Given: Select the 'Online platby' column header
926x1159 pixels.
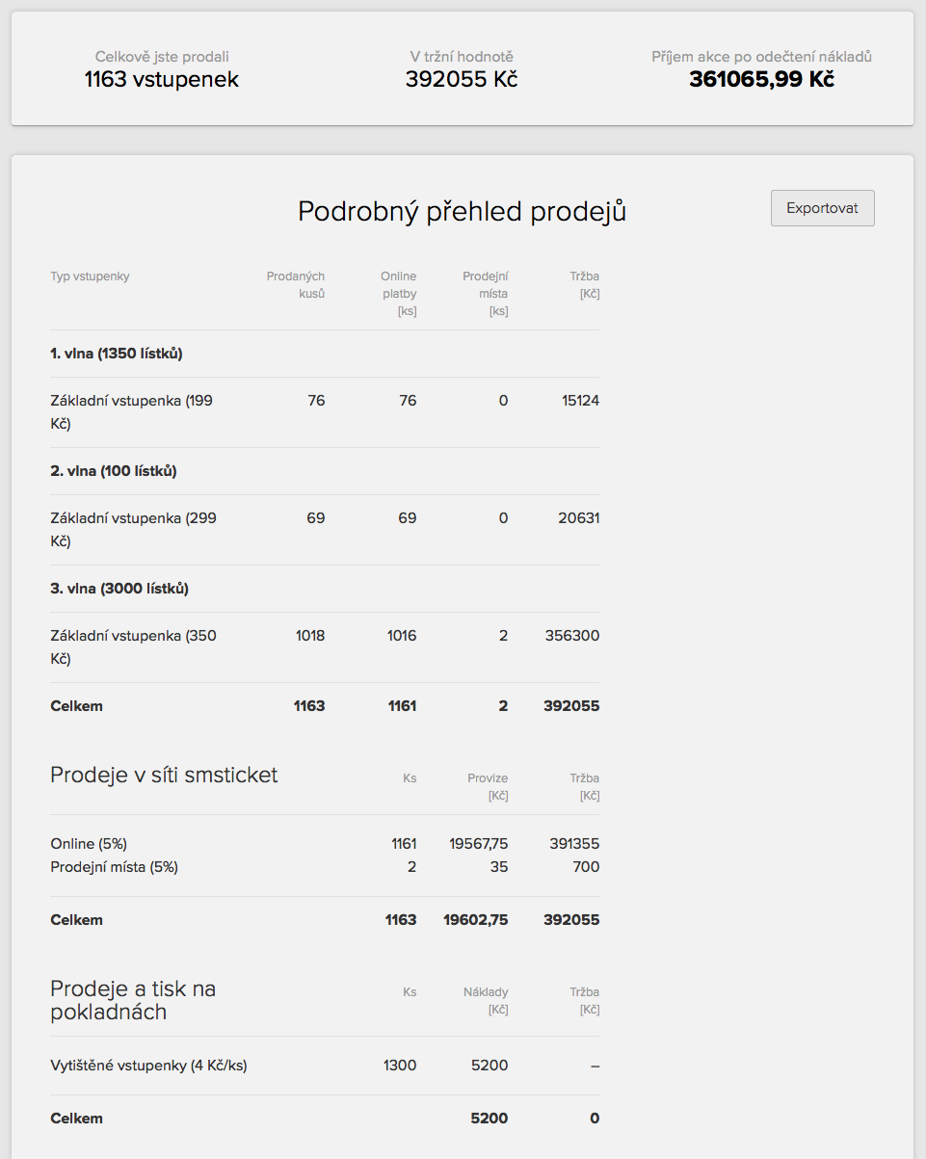Looking at the screenshot, I should point(398,293).
